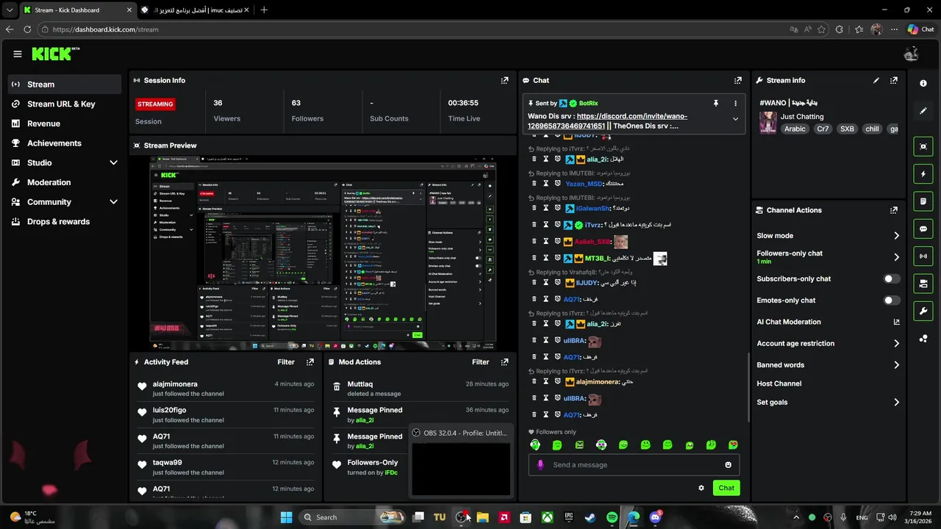Expand the Community sidebar section
941x529 pixels.
[113, 202]
